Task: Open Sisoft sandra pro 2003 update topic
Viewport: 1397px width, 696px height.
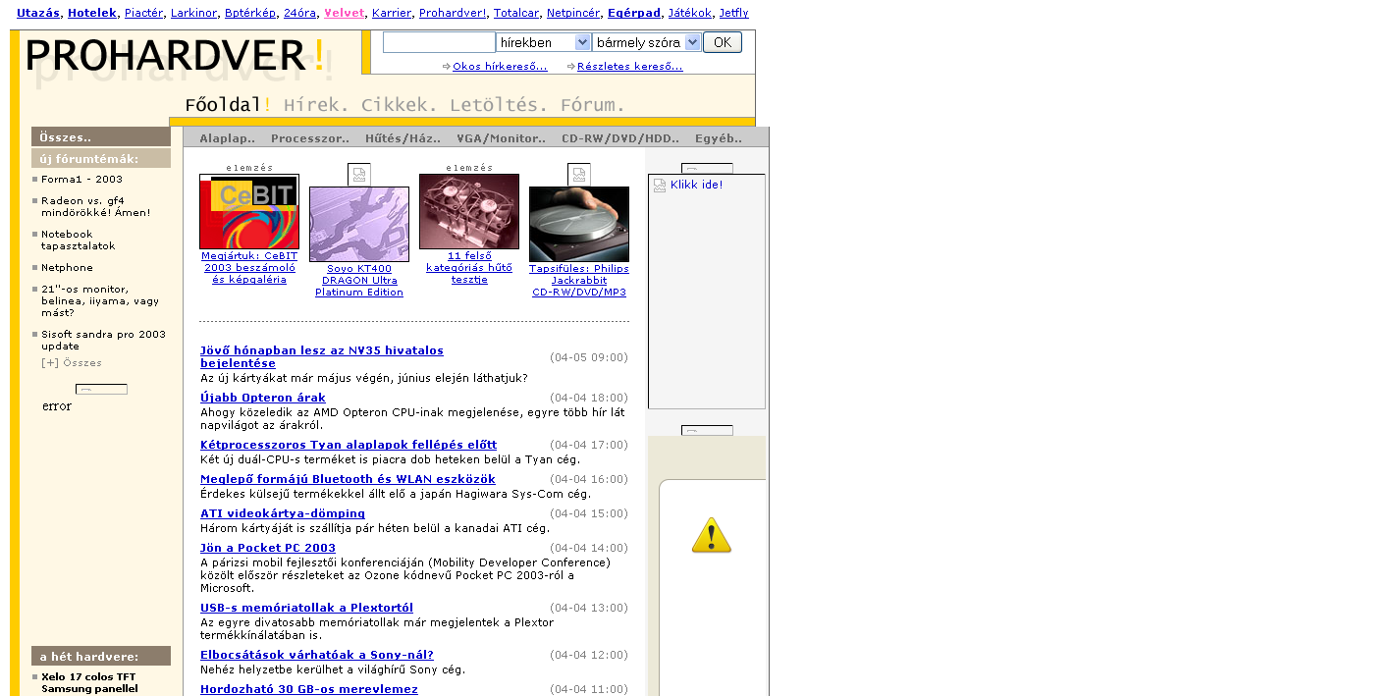Action: [x=104, y=341]
